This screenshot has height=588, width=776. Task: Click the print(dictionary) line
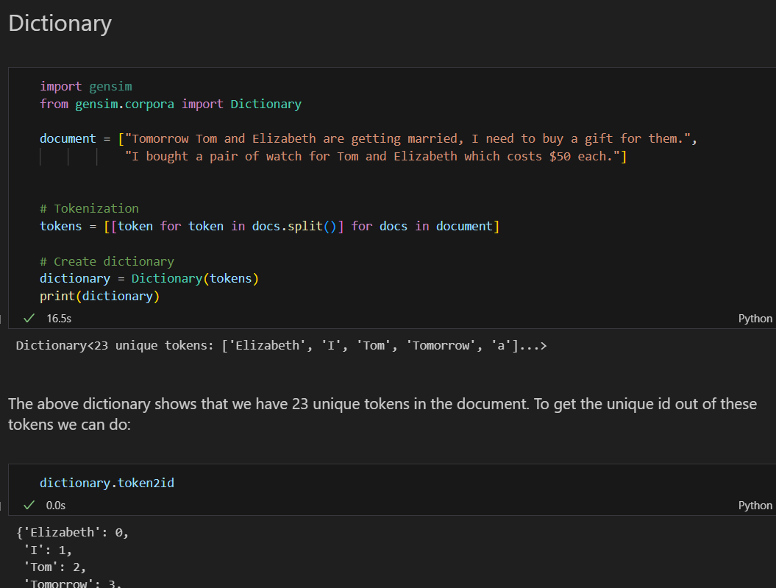click(99, 296)
